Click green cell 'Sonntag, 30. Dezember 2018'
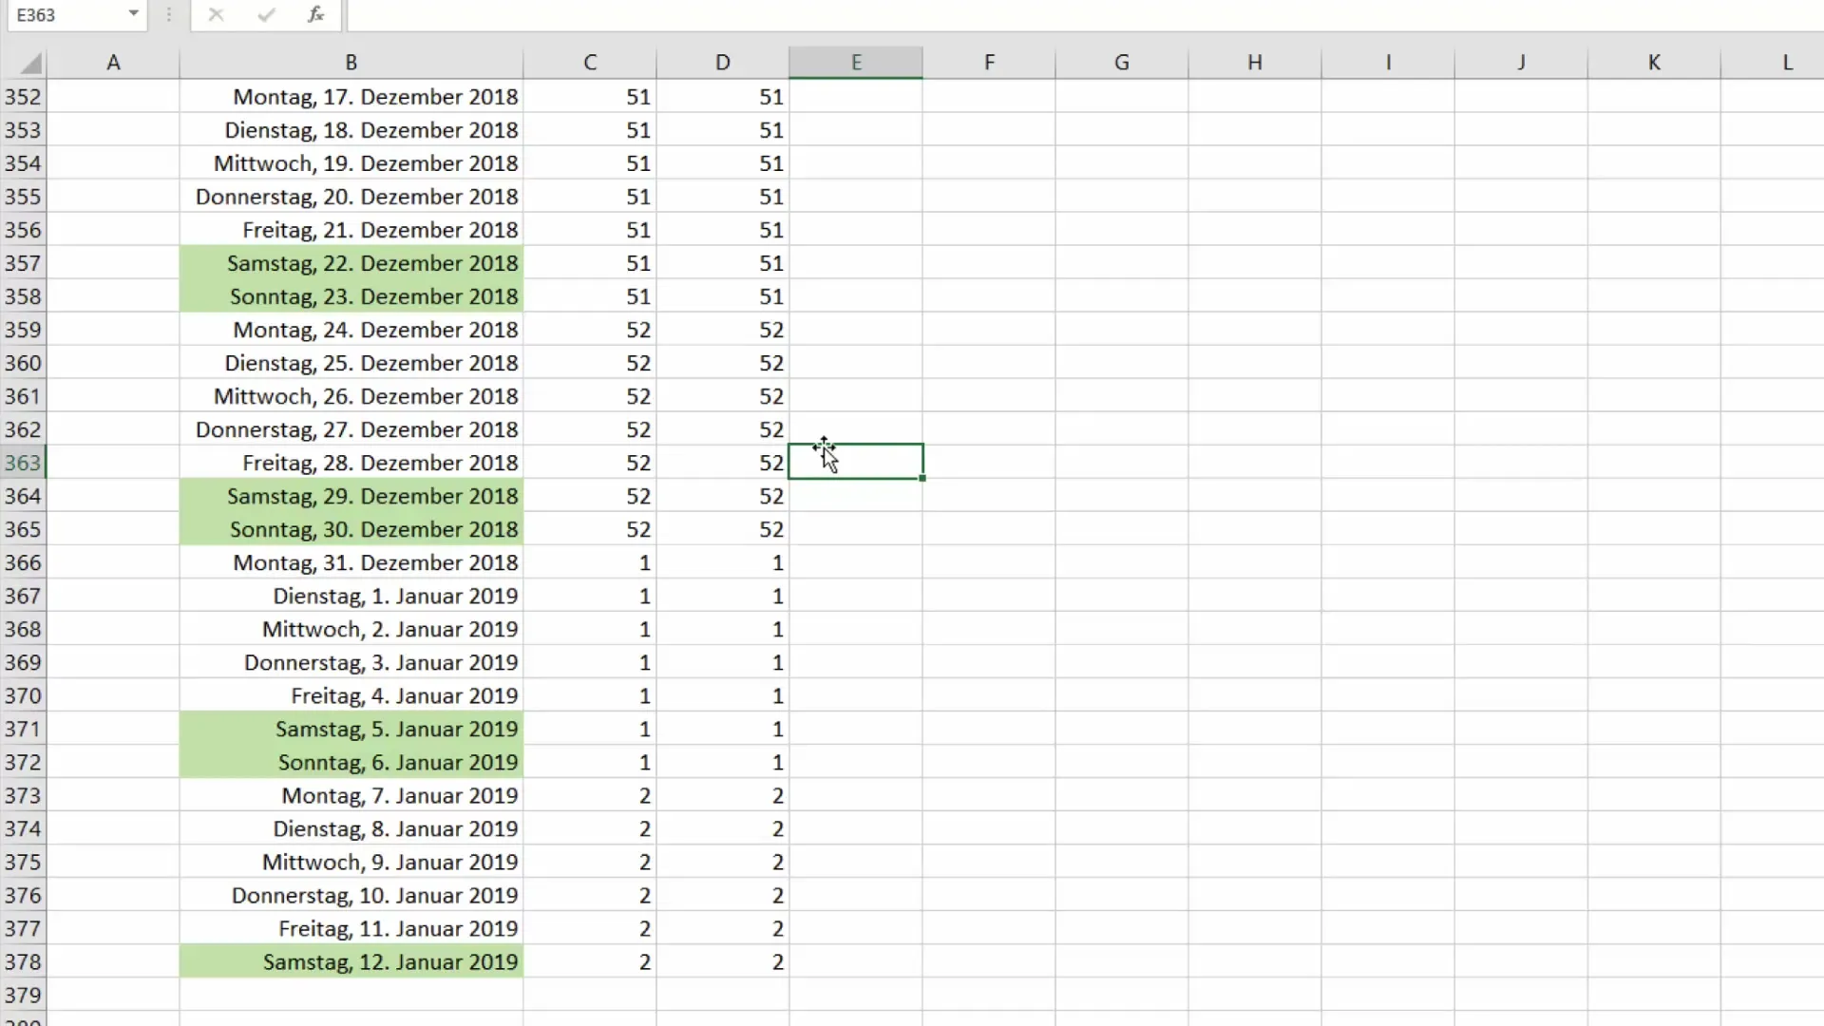This screenshot has width=1824, height=1026. [351, 529]
